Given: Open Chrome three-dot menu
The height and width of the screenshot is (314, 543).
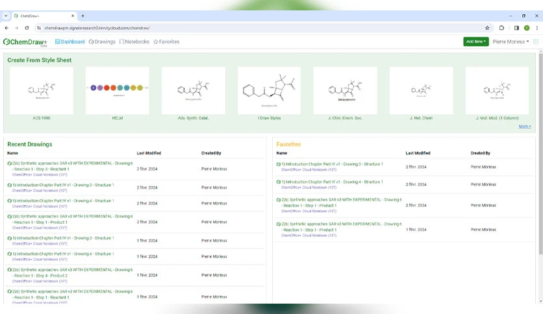Looking at the screenshot, I should pyautogui.click(x=537, y=28).
